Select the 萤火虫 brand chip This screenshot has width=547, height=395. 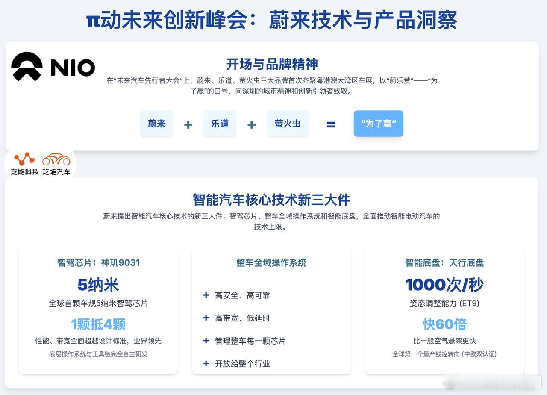click(288, 124)
